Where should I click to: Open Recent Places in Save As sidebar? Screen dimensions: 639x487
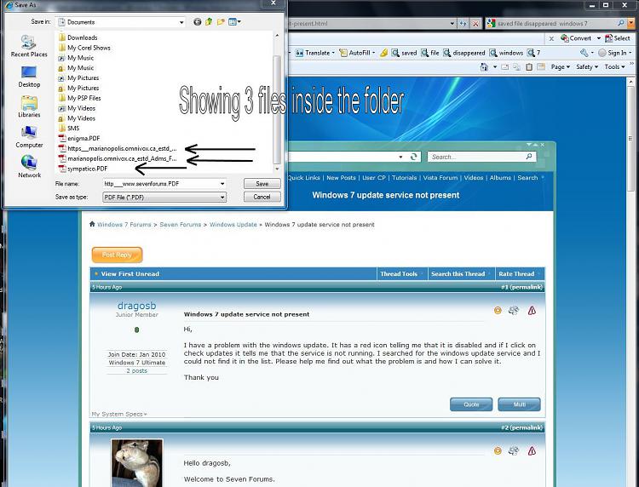click(29, 46)
